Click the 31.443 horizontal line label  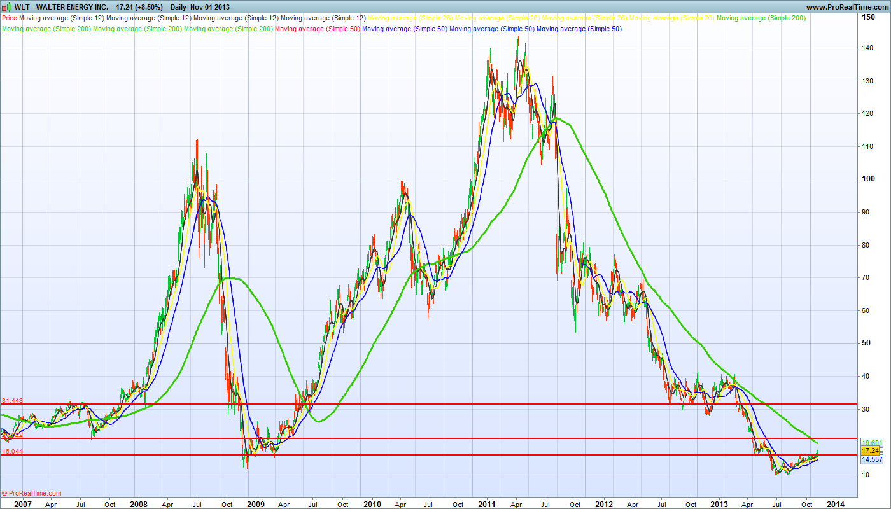click(12, 400)
